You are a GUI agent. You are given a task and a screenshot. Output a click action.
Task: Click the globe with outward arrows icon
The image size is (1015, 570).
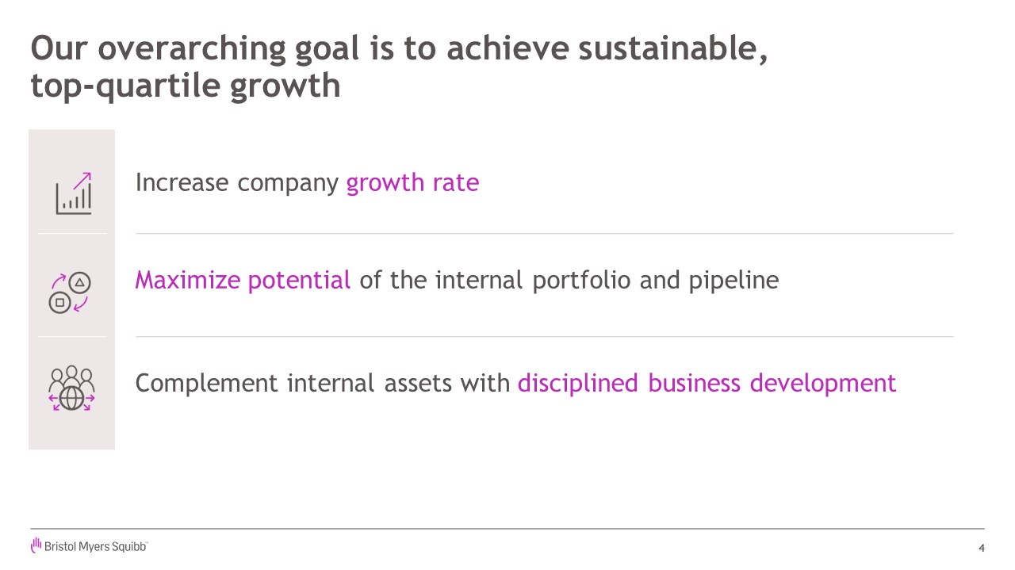(x=71, y=398)
